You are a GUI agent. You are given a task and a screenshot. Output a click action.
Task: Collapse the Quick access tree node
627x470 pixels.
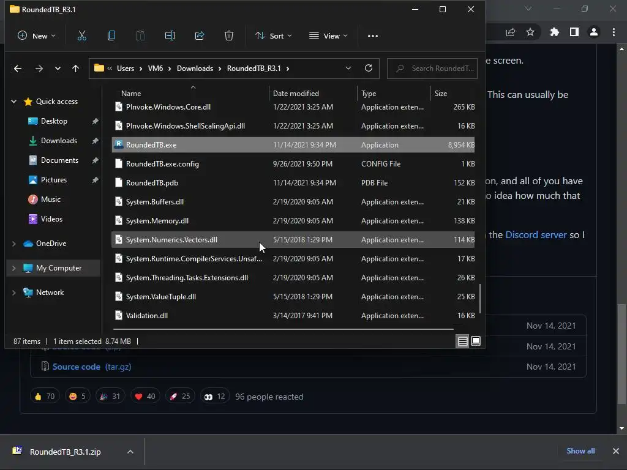tap(13, 102)
